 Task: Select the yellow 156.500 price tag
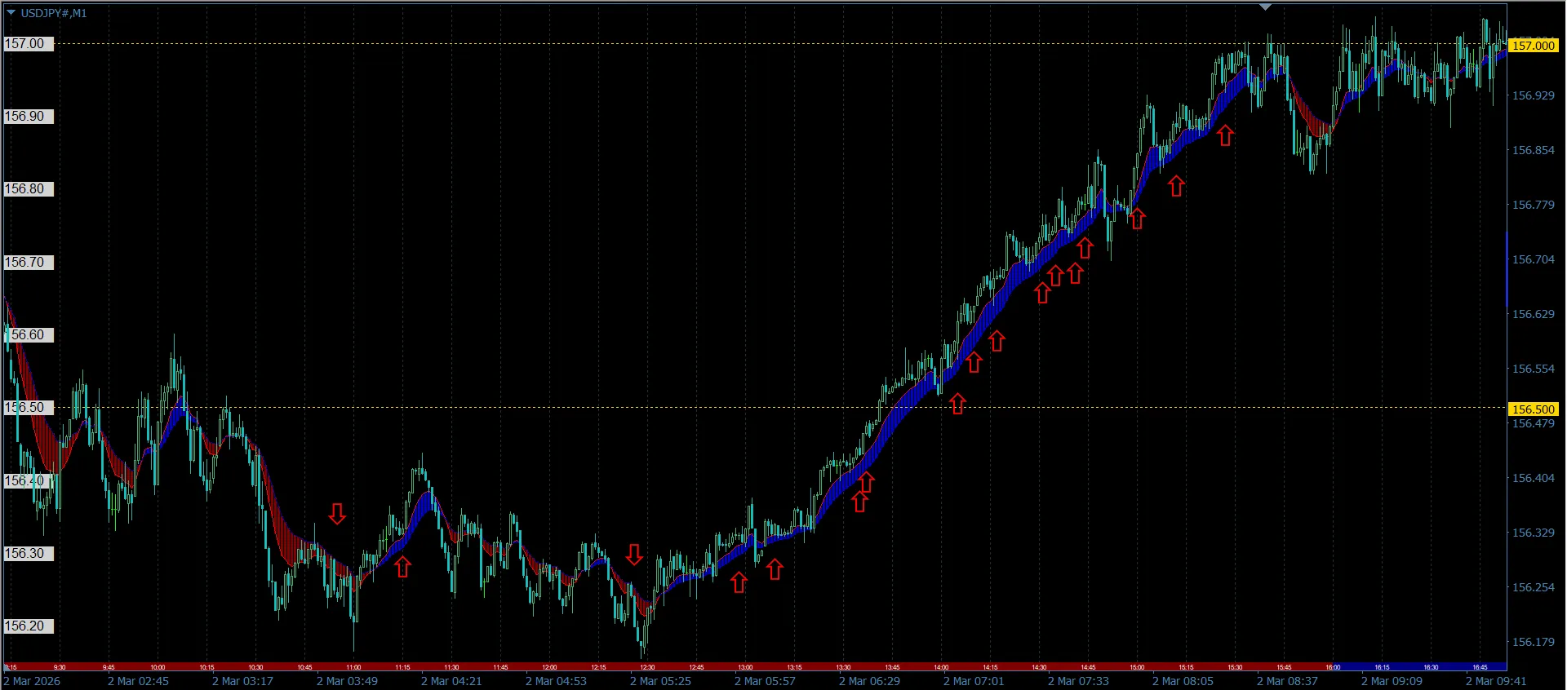point(1534,409)
